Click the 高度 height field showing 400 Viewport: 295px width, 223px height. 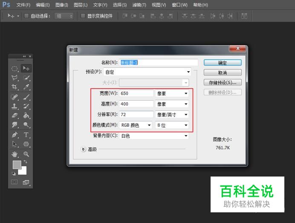click(x=136, y=104)
